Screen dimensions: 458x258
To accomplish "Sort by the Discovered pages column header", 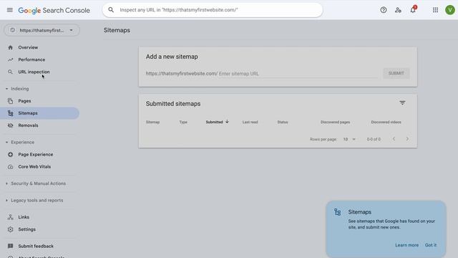I will [335, 122].
